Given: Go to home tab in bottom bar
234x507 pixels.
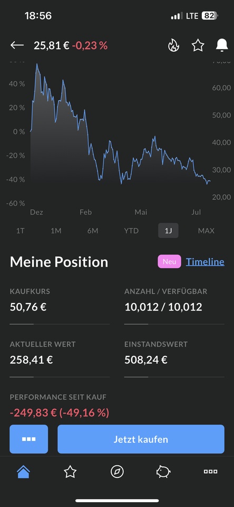Looking at the screenshot, I should coord(23,472).
